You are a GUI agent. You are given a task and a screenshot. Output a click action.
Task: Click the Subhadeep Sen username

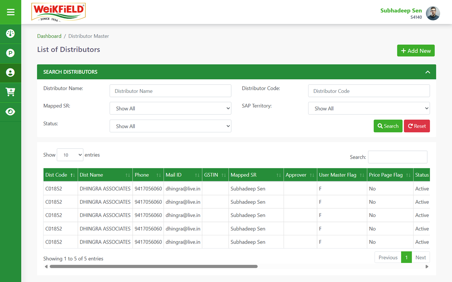pos(401,11)
